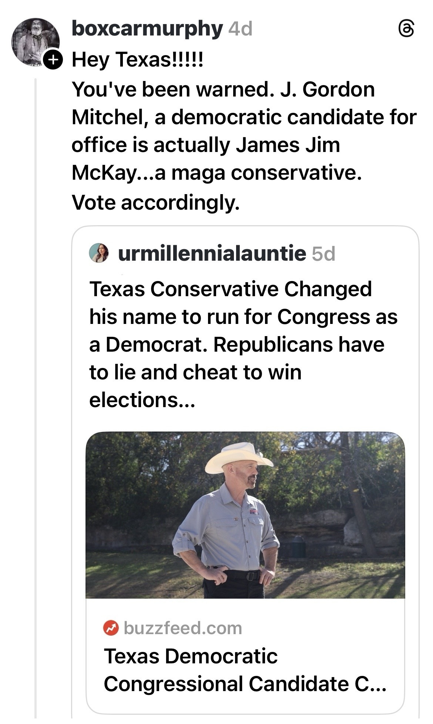The width and height of the screenshot is (433, 724).
Task: Tap the quoted post's Texas Conservative text
Action: click(230, 289)
